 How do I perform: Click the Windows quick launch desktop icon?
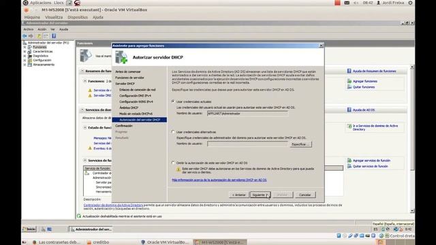(x=50, y=229)
